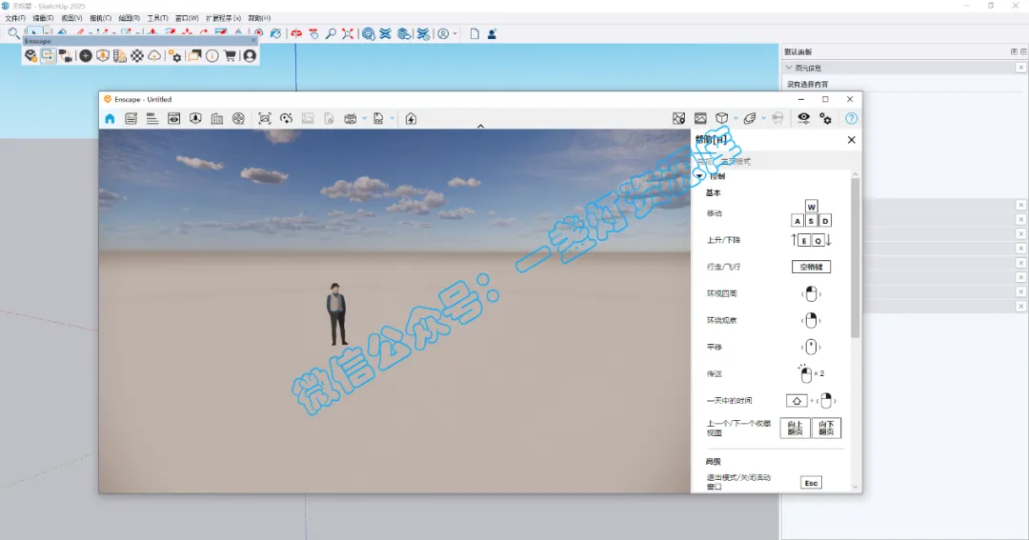Click the blue Home icon in Enscape window
This screenshot has height=540, width=1029.
[110, 119]
